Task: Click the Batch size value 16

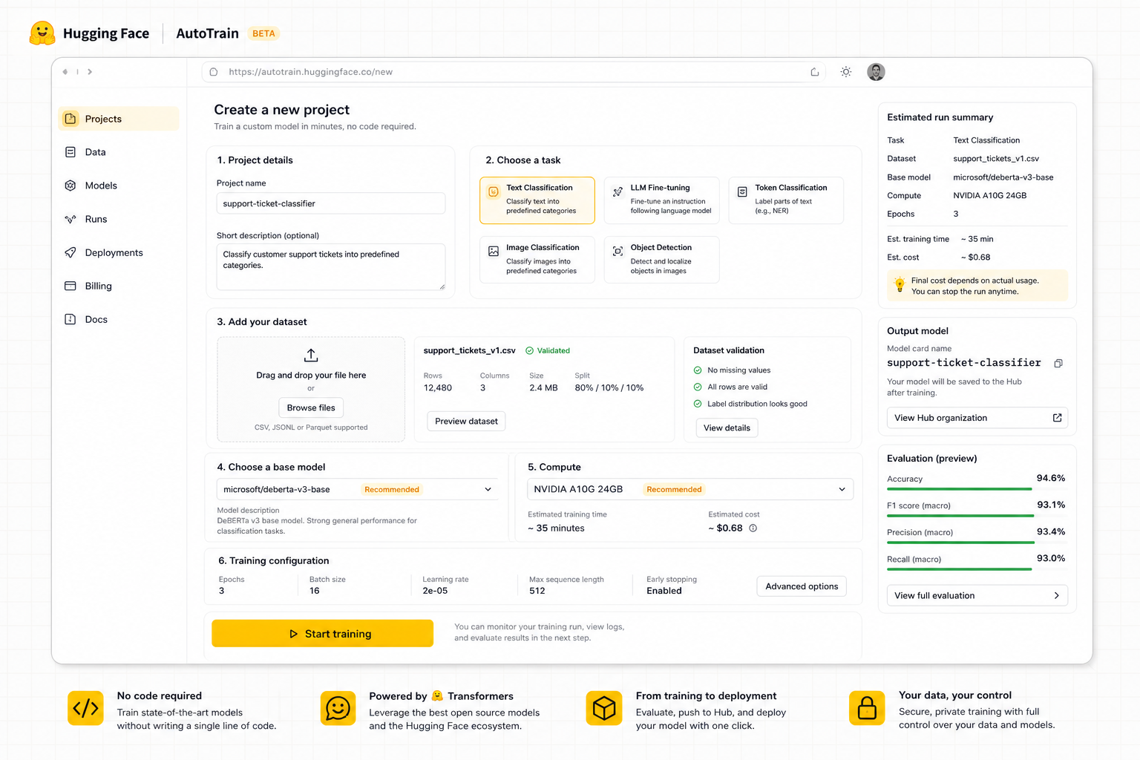Action: [x=315, y=591]
